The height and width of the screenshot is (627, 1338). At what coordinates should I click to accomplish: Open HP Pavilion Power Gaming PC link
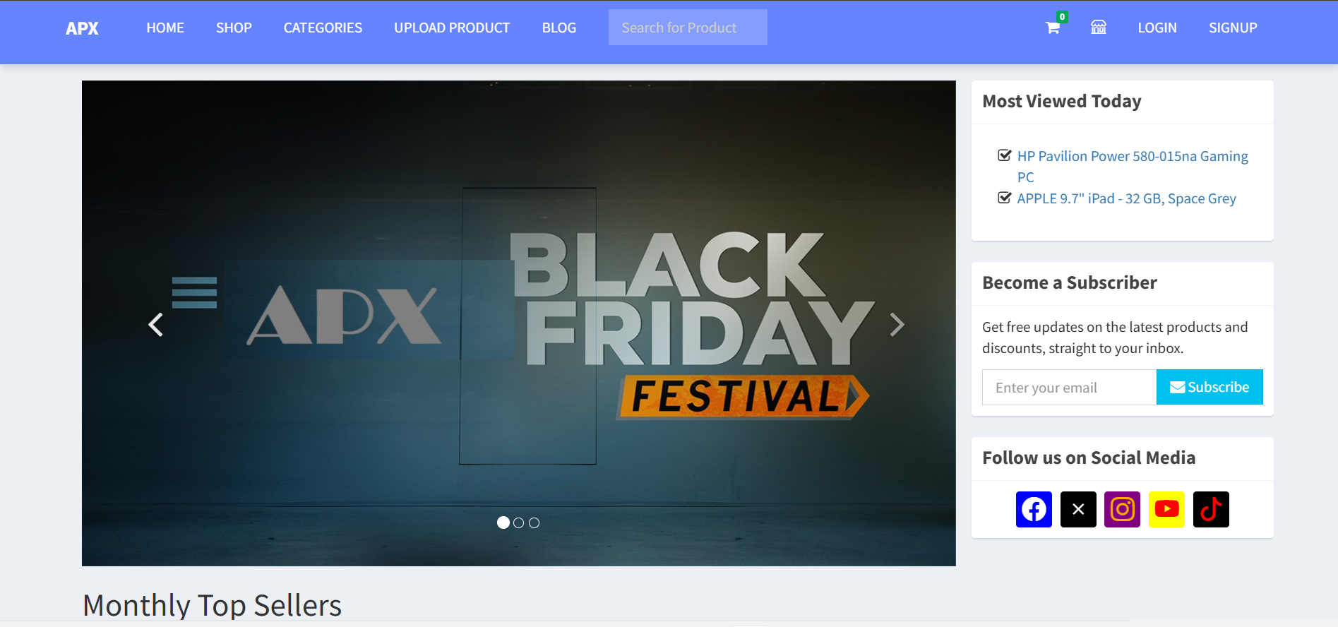point(1132,156)
